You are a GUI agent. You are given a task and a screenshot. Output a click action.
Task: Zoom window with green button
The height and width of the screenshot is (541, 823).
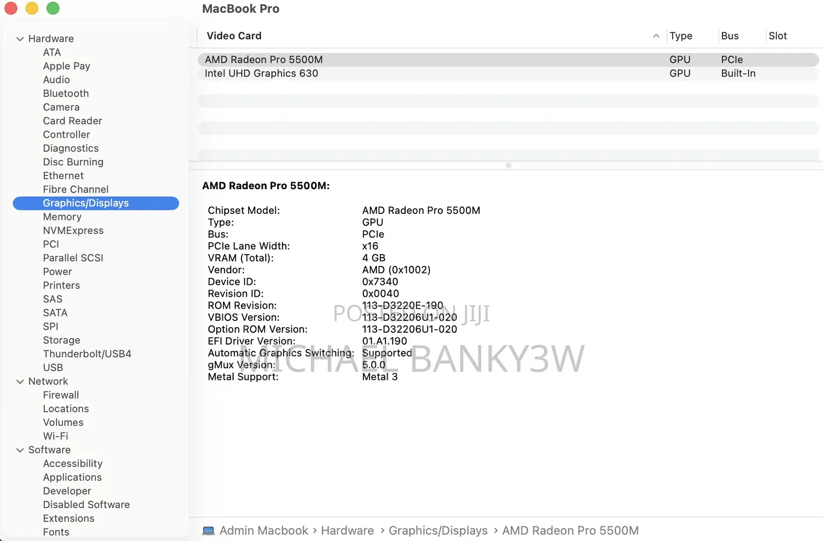[53, 8]
